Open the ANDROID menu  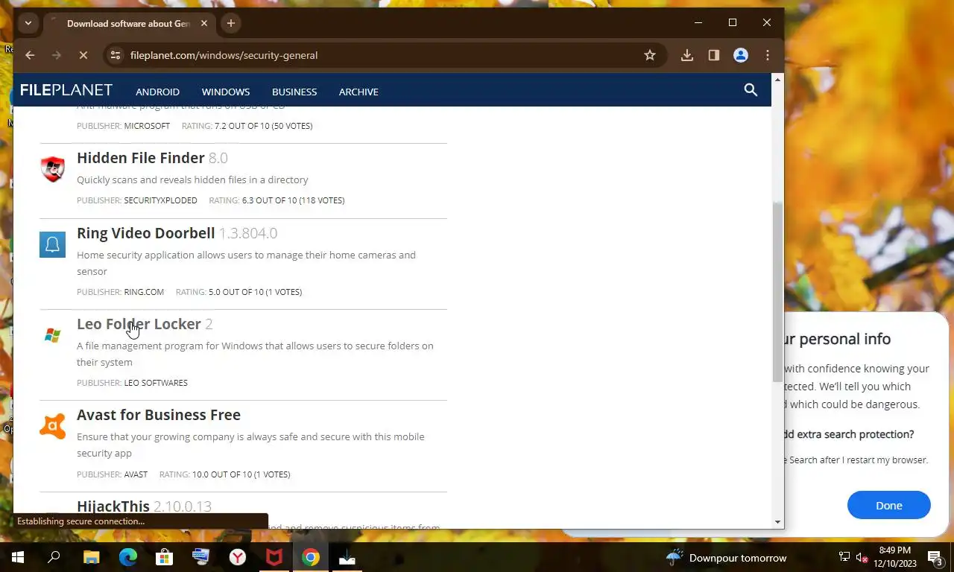[157, 92]
